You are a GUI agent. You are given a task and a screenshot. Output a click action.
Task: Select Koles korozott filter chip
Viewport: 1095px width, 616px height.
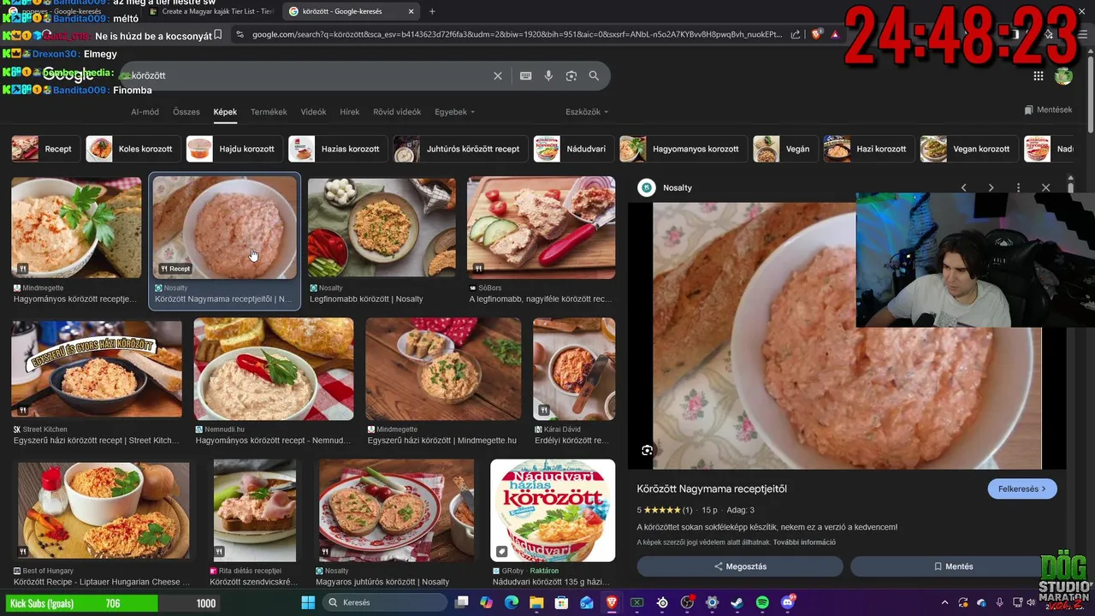[x=133, y=149]
